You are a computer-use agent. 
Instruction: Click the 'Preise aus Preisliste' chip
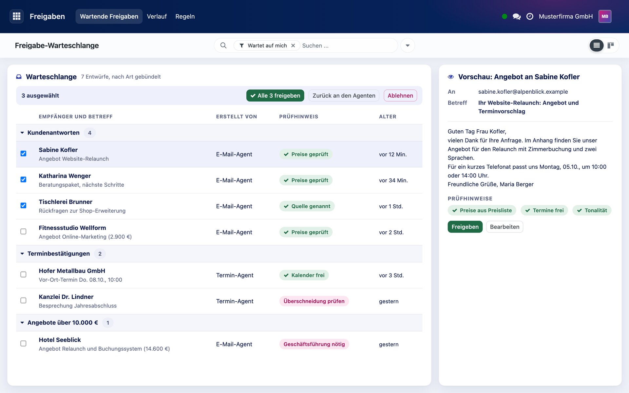(482, 210)
